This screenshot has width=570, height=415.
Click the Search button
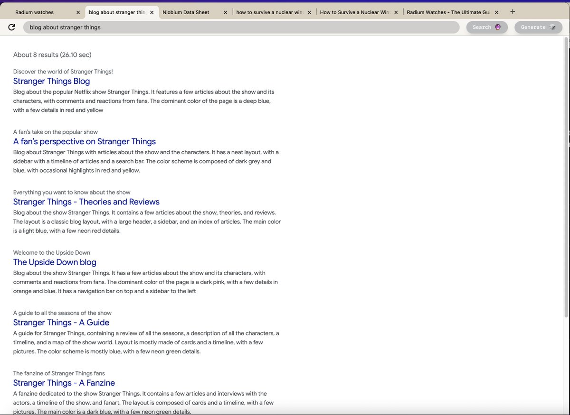point(487,28)
